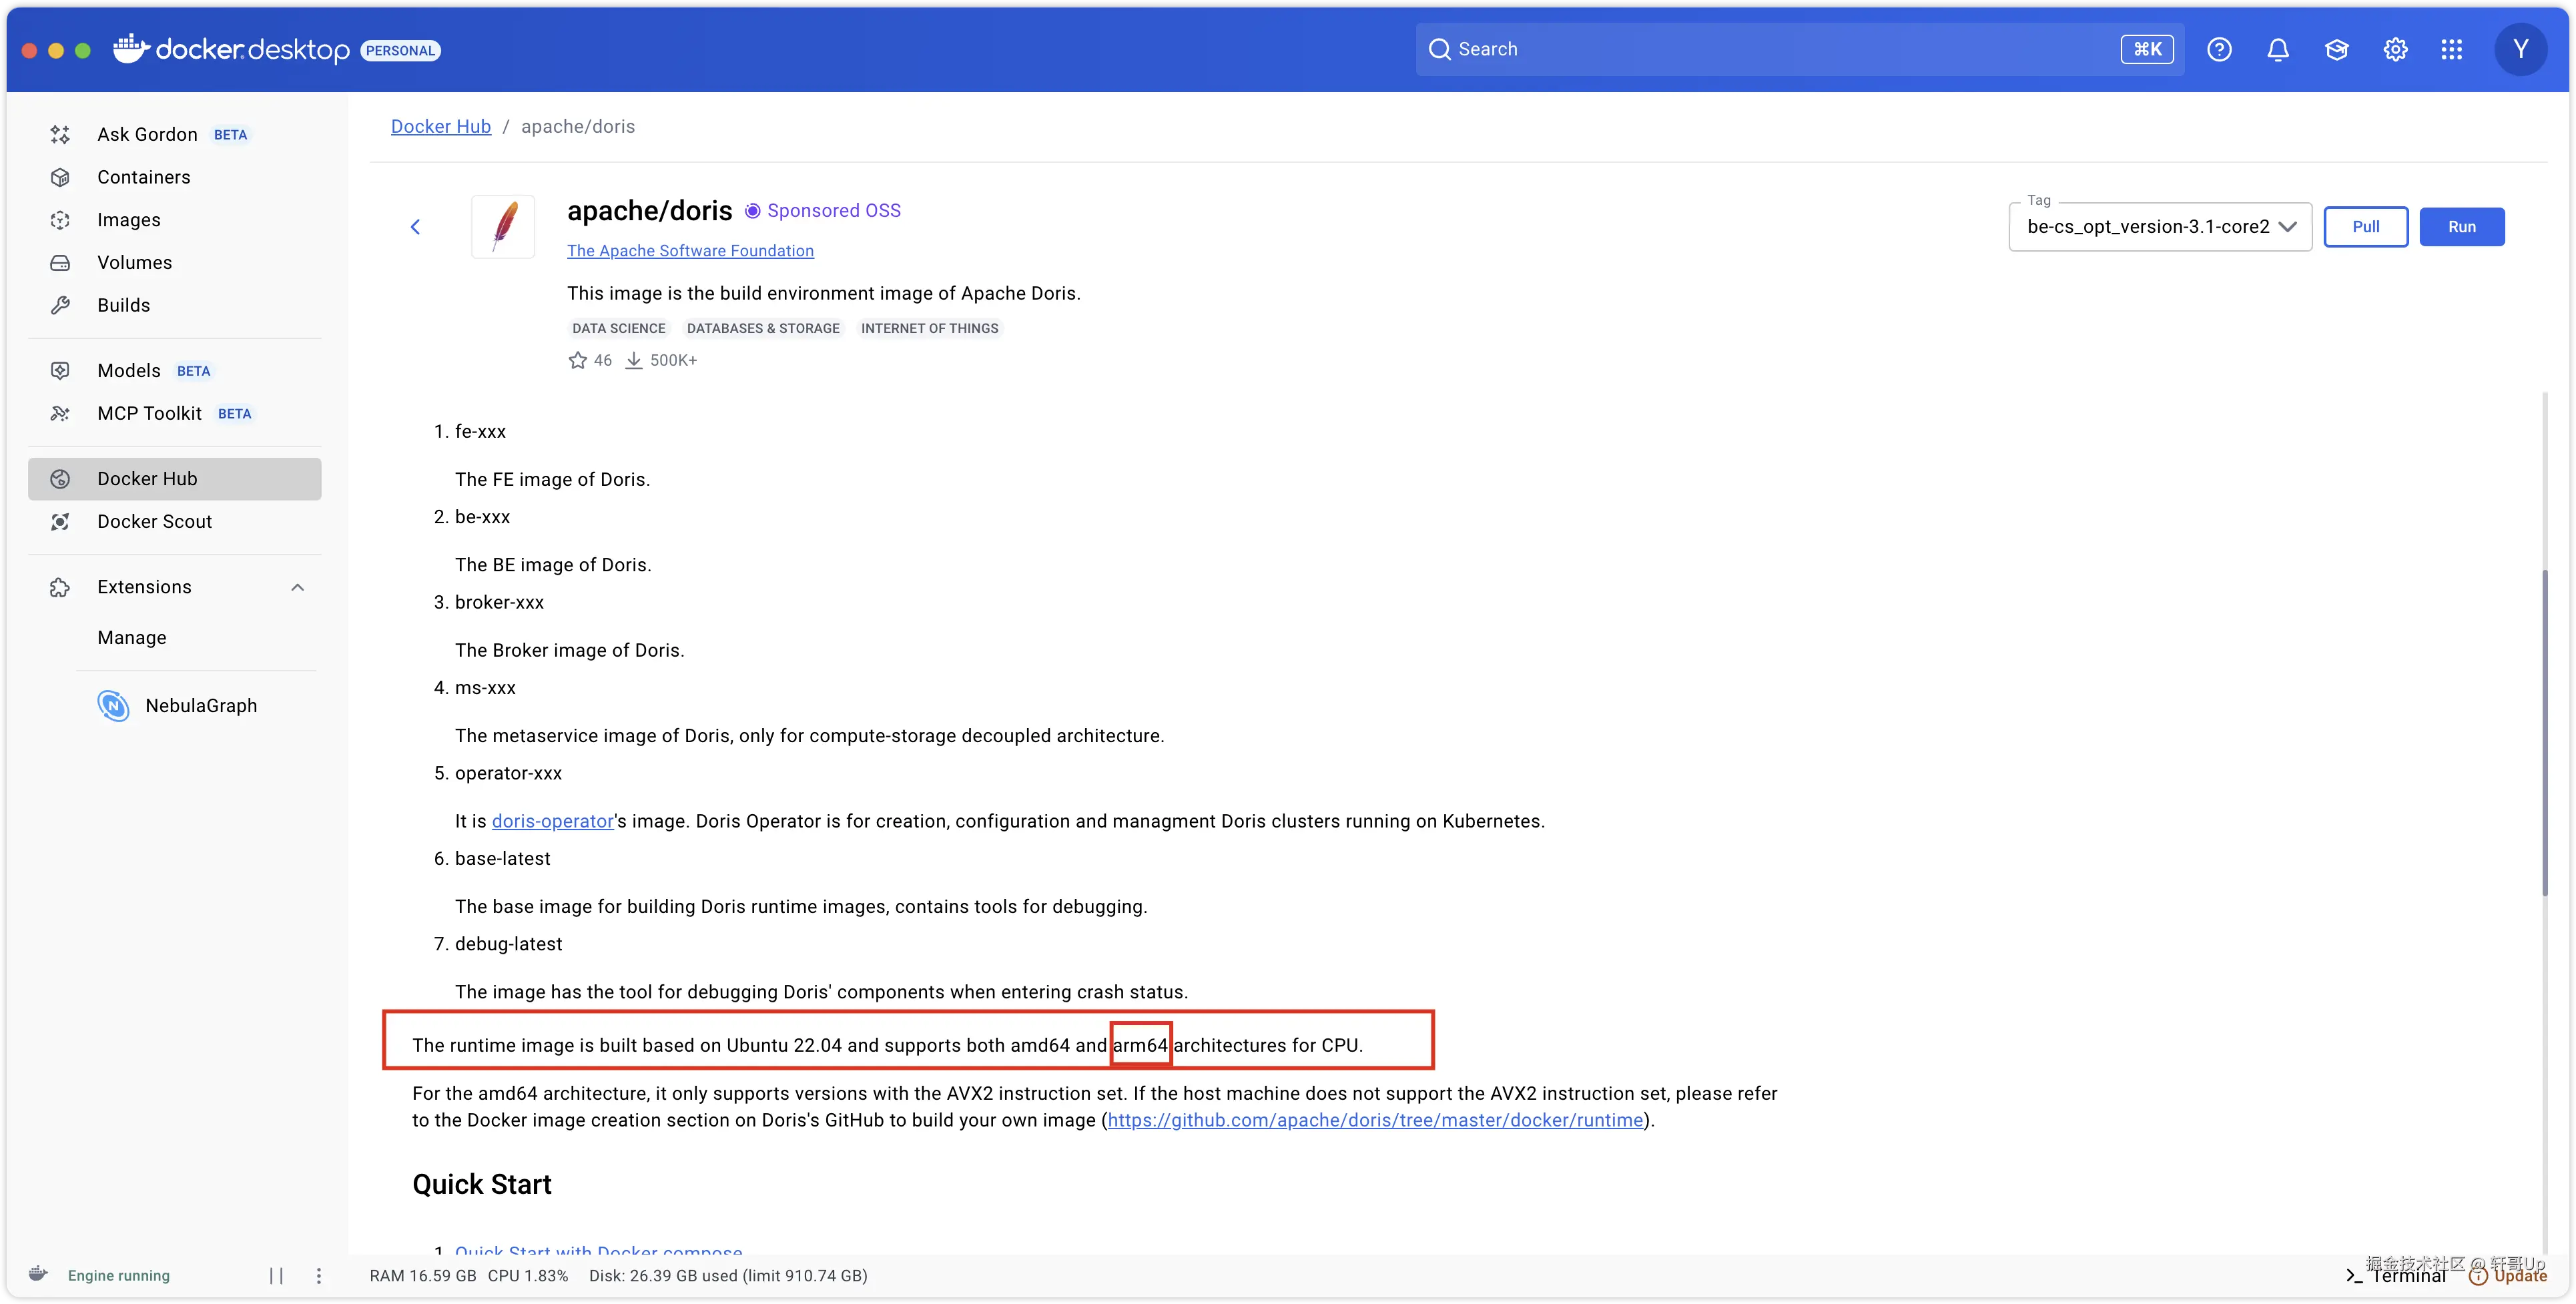Open The Apache Software Foundation link
This screenshot has height=1304, width=2576.
[690, 251]
